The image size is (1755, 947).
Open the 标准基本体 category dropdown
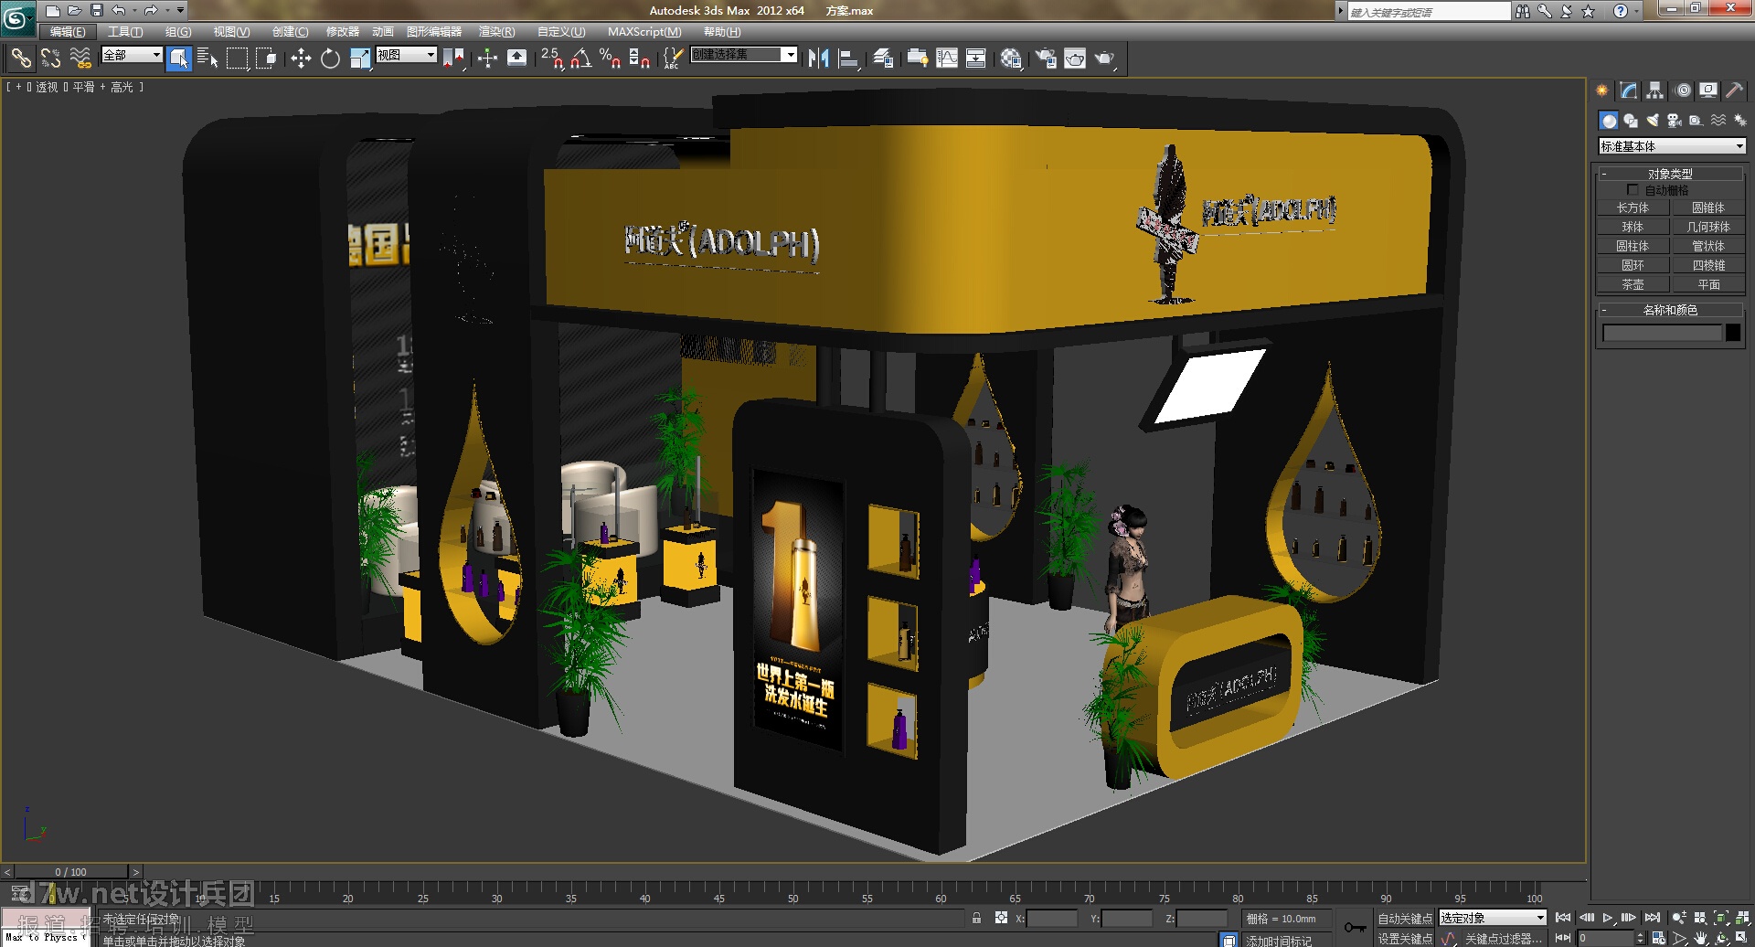pyautogui.click(x=1672, y=146)
